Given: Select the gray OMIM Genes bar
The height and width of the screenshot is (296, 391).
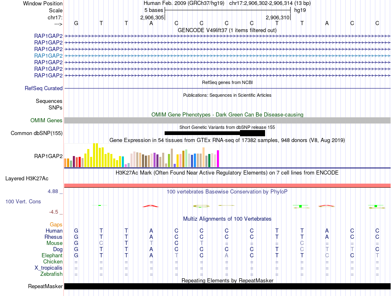Looking at the screenshot, I should tap(228, 121).
